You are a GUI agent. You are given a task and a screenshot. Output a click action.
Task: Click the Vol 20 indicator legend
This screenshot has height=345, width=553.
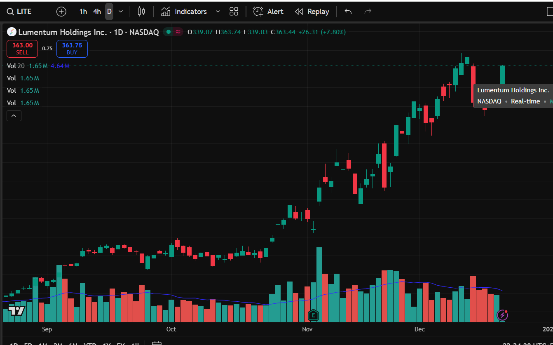(x=16, y=66)
